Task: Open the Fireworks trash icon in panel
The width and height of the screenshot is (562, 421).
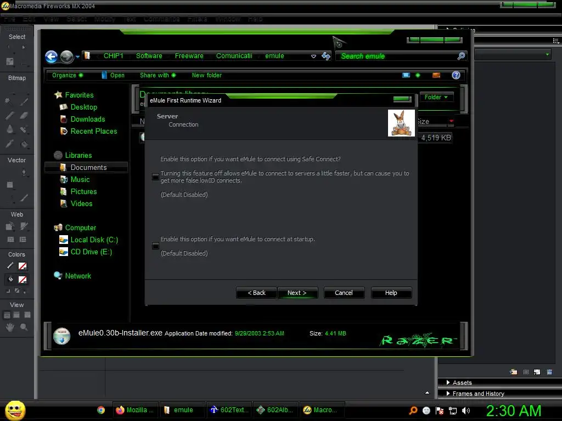Action: (549, 372)
